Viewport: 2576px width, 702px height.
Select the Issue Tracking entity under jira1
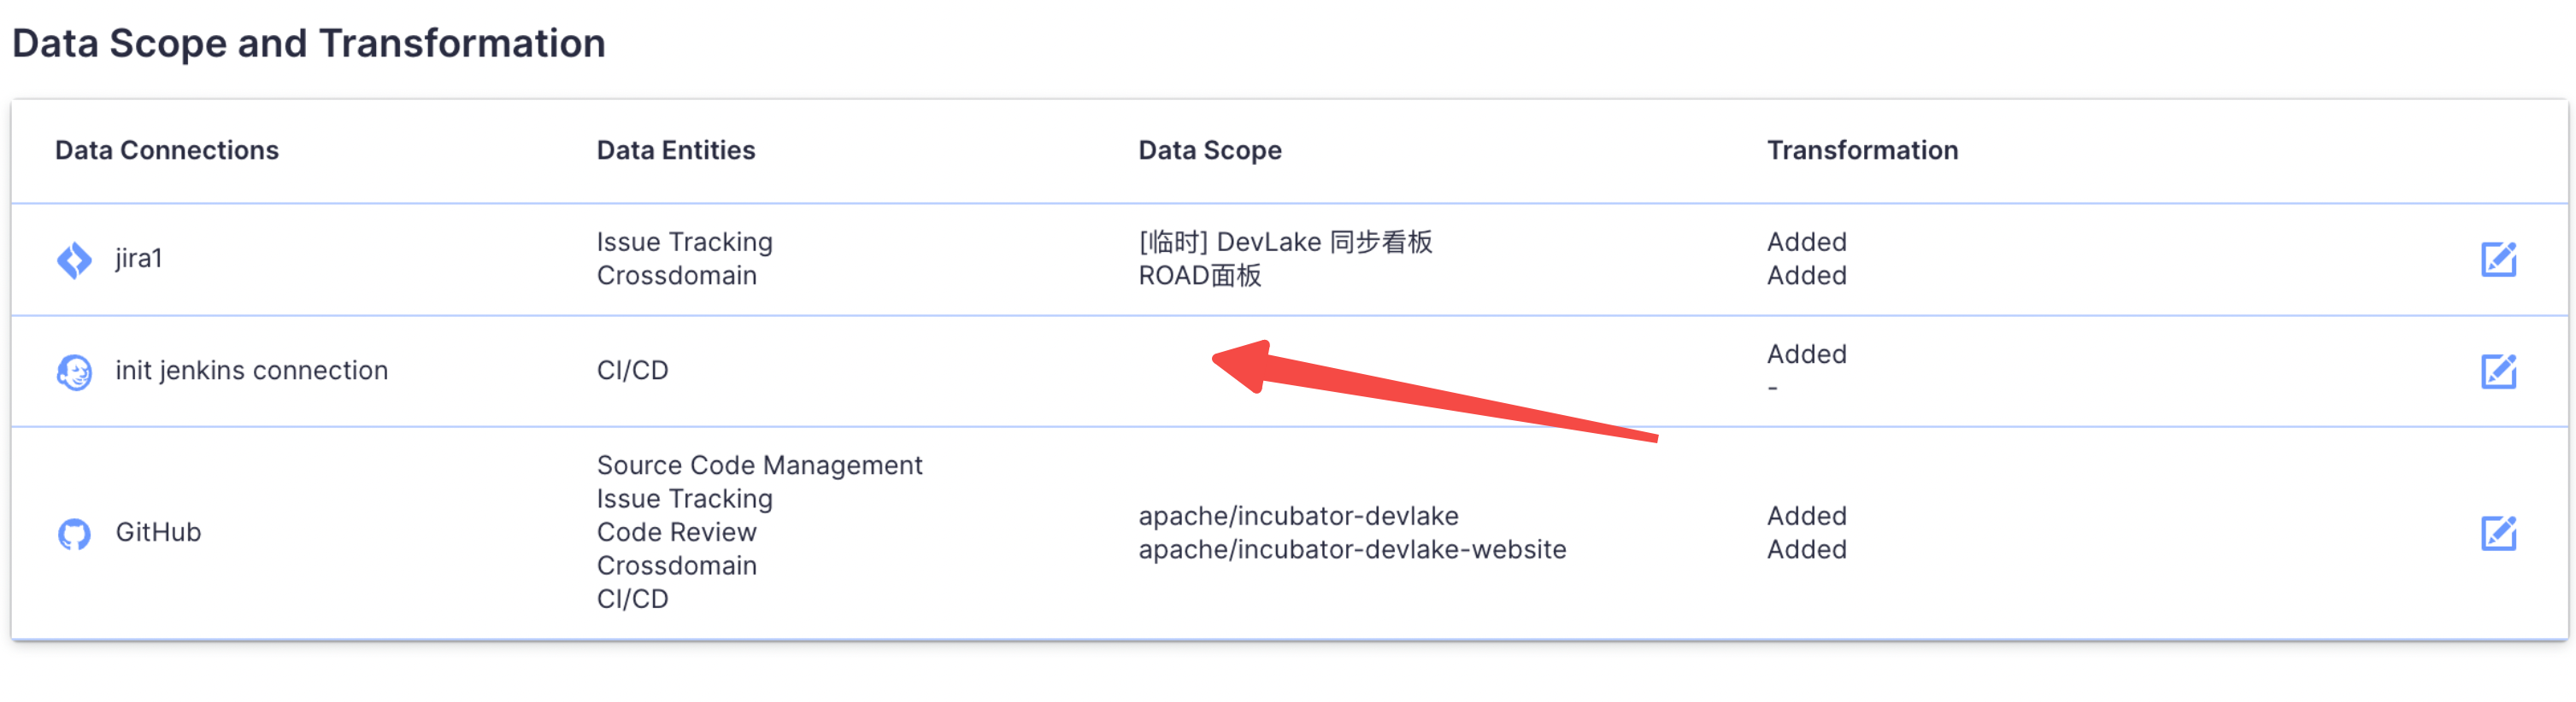[684, 242]
